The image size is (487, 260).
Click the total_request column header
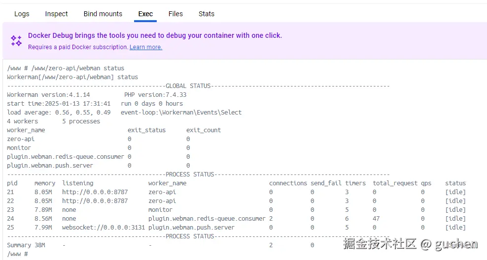coord(395,183)
